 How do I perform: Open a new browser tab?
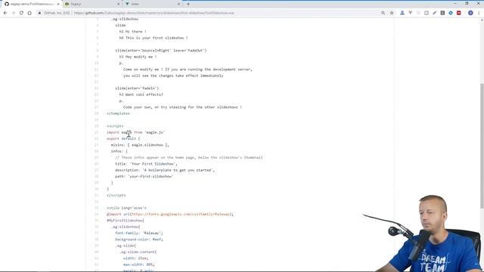[x=188, y=4]
